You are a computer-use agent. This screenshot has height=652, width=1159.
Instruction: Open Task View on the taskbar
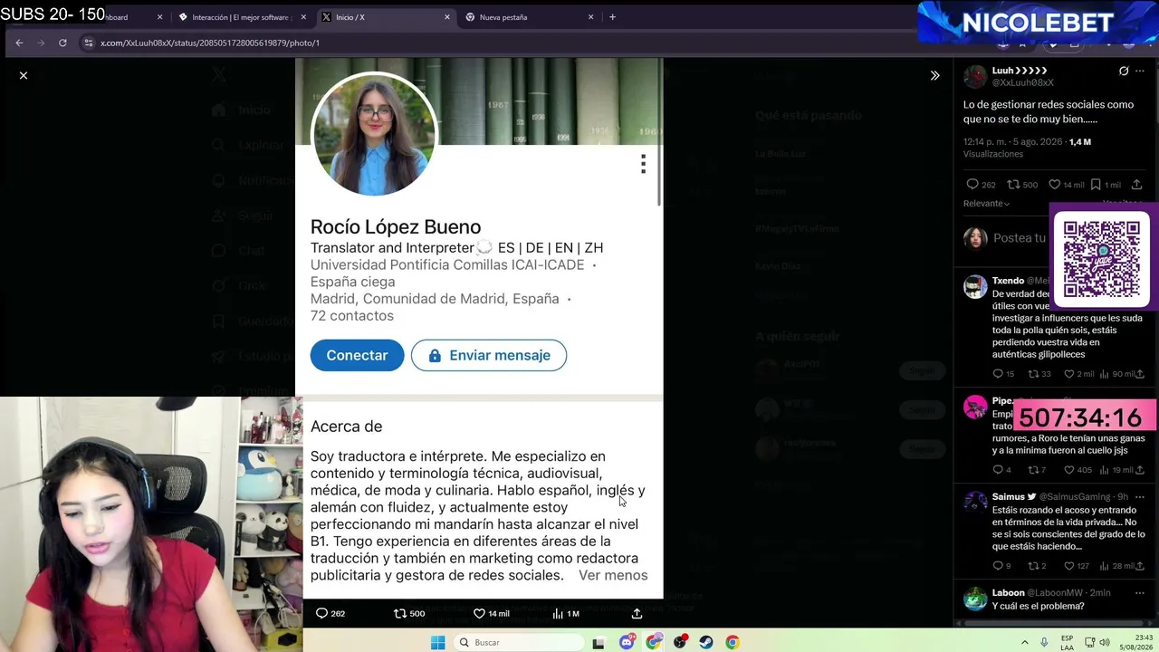(x=599, y=643)
